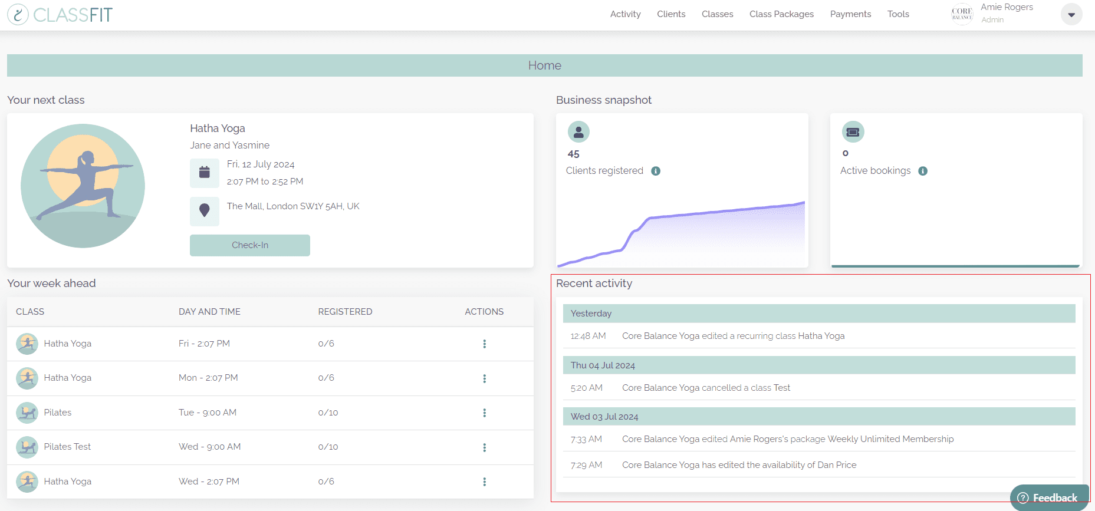Click the Clients registered info icon
Image resolution: width=1095 pixels, height=511 pixels.
(655, 171)
